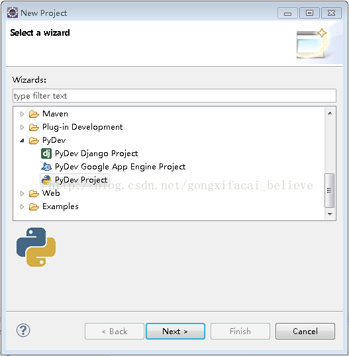Click the wizard list scroll up arrow
The image size is (349, 356).
click(330, 113)
